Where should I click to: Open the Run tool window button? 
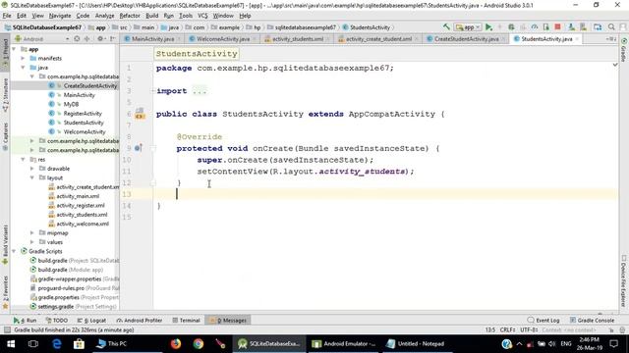(25, 321)
